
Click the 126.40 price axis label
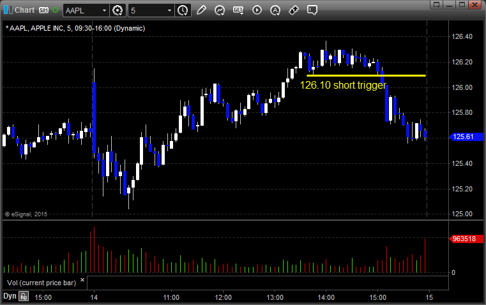click(x=462, y=36)
